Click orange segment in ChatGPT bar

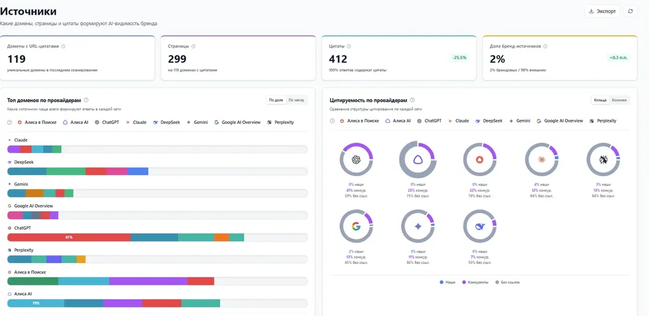[x=221, y=238]
